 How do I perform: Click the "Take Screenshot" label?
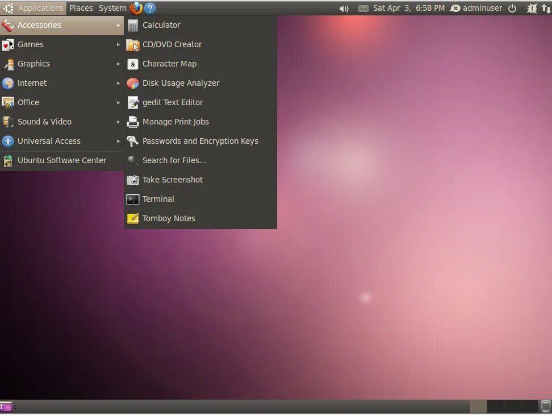click(173, 180)
